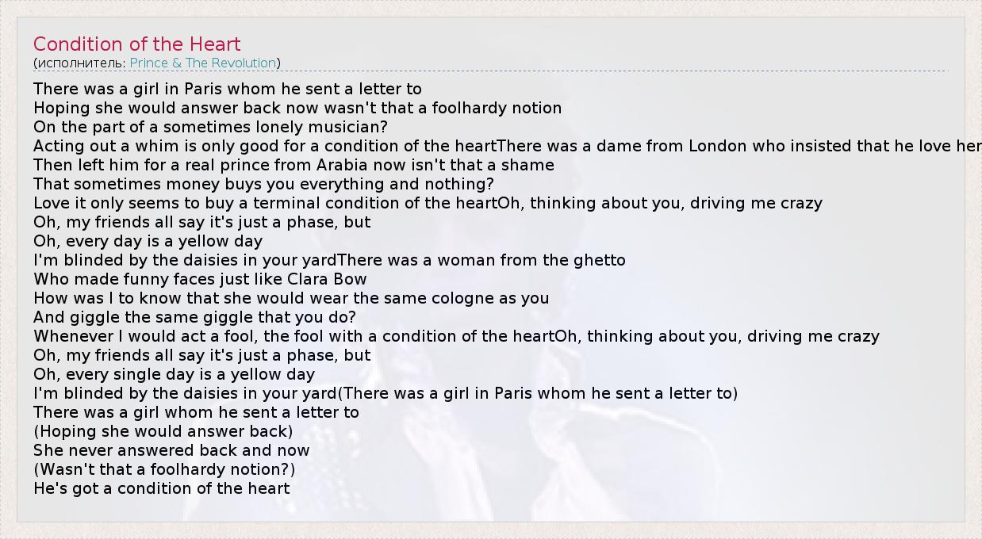Viewport: 982px width, 539px height.
Task: Open the Prince & The Revolution artist link
Action: 203,63
